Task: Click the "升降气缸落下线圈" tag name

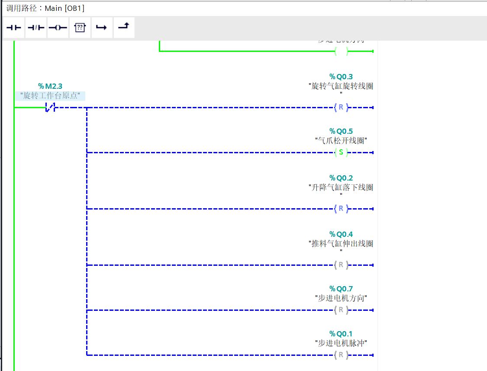Action: click(341, 189)
